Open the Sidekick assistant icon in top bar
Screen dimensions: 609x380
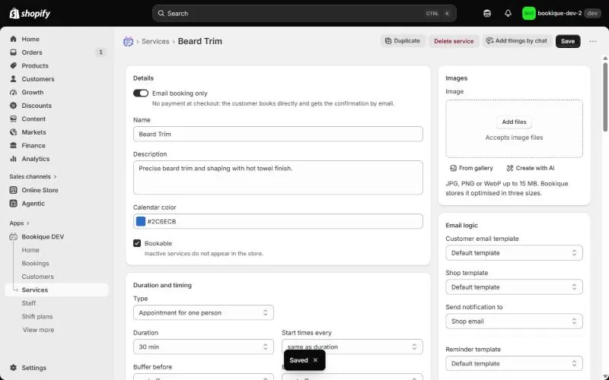point(487,14)
